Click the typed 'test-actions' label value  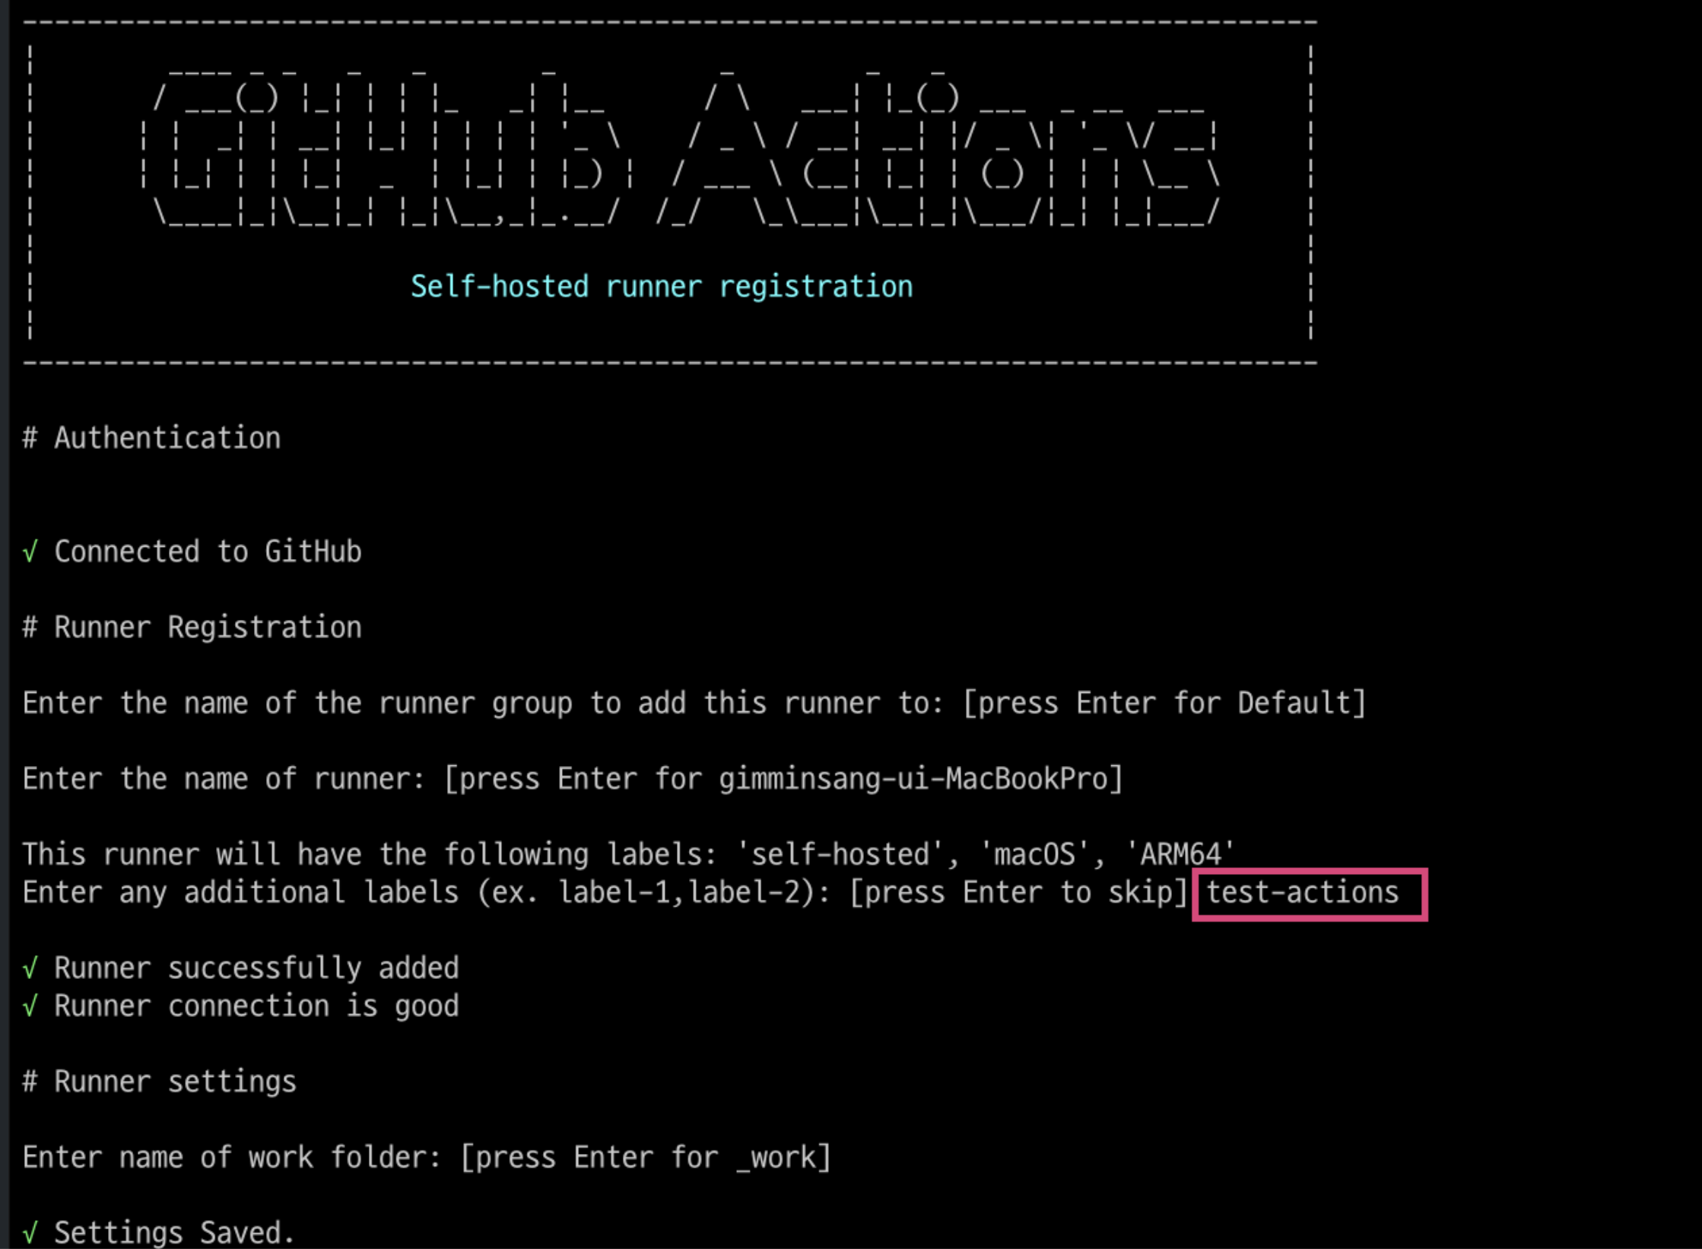[1302, 892]
